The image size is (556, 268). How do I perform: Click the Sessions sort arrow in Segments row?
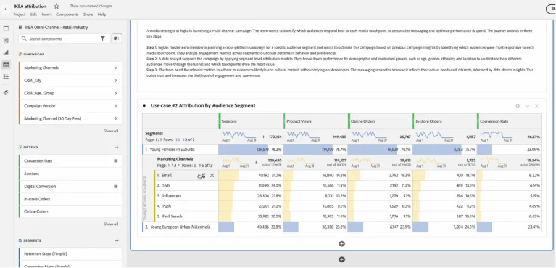coord(263,136)
